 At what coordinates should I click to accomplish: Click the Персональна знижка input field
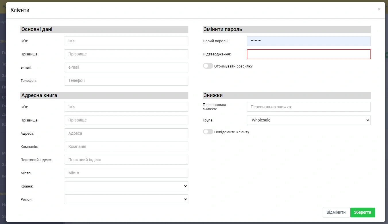[x=308, y=107]
